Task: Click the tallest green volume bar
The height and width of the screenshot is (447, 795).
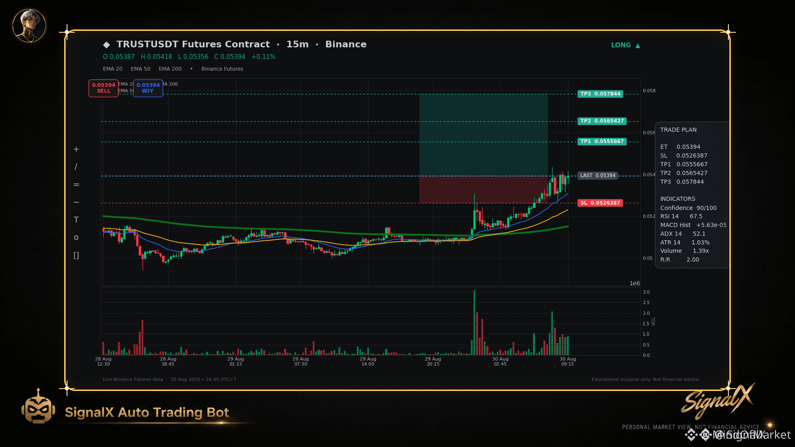Action: 474,323
